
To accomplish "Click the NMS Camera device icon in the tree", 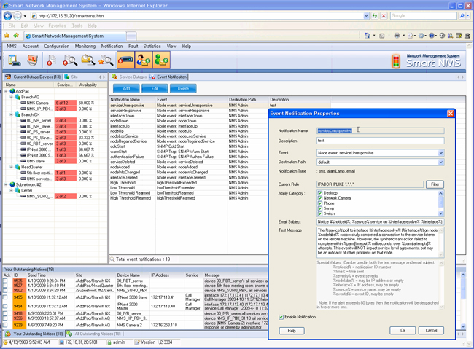I will [x=21, y=103].
